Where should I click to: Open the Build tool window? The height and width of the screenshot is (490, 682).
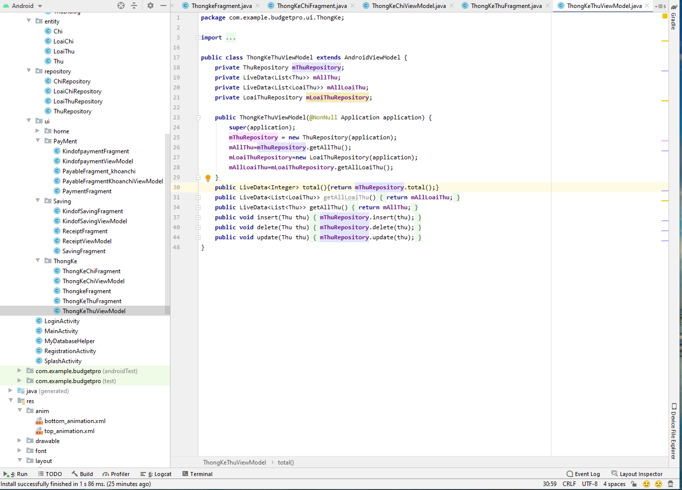click(x=82, y=474)
